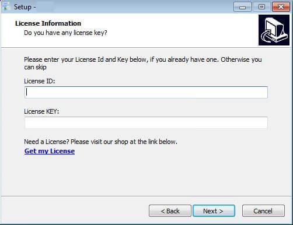293x225 pixels.
Task: Minimize the Setup window
Action: (242, 7)
